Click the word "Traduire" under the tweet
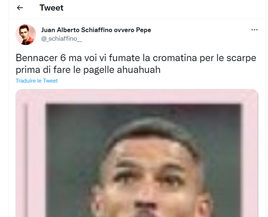This screenshot has height=217, width=268. click(x=24, y=81)
